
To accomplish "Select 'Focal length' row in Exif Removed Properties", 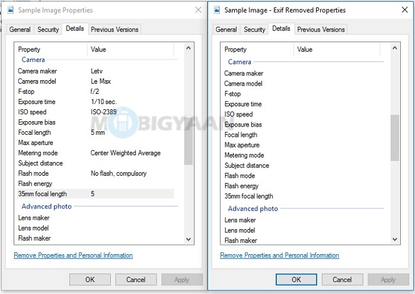I will tap(302, 135).
